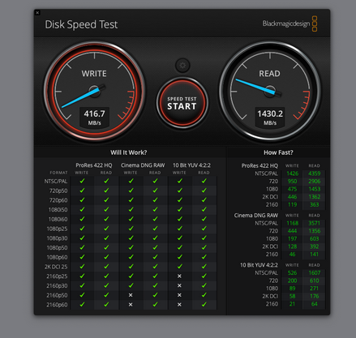
Task: Click the Cinema DNG write X mark for 2160p60
Action: click(x=131, y=305)
